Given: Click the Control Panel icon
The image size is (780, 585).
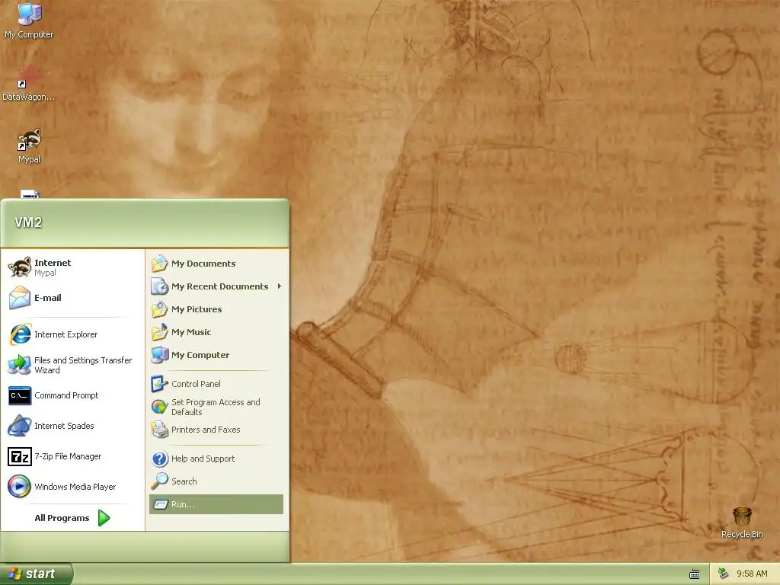Looking at the screenshot, I should click(x=160, y=384).
